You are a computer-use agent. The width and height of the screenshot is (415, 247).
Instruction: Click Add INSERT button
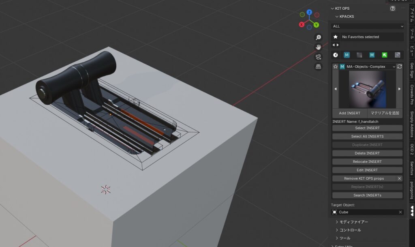coord(350,113)
